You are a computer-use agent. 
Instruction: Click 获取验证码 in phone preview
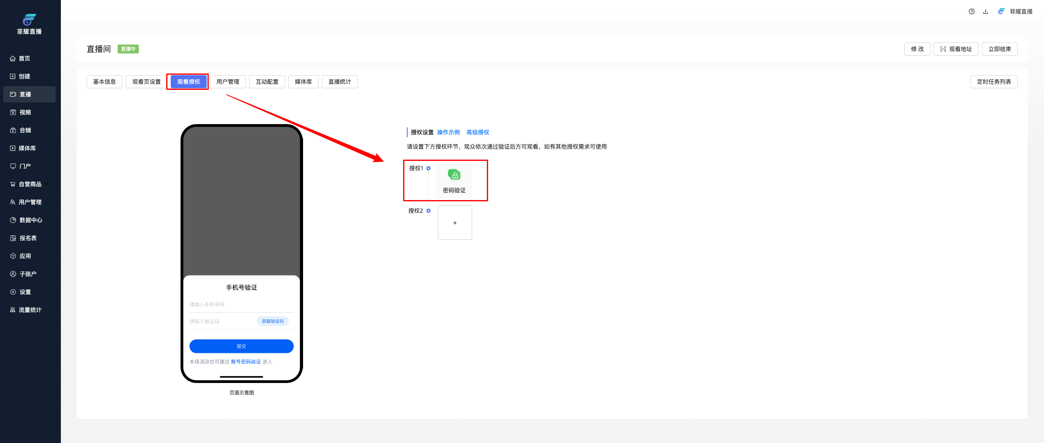(272, 321)
